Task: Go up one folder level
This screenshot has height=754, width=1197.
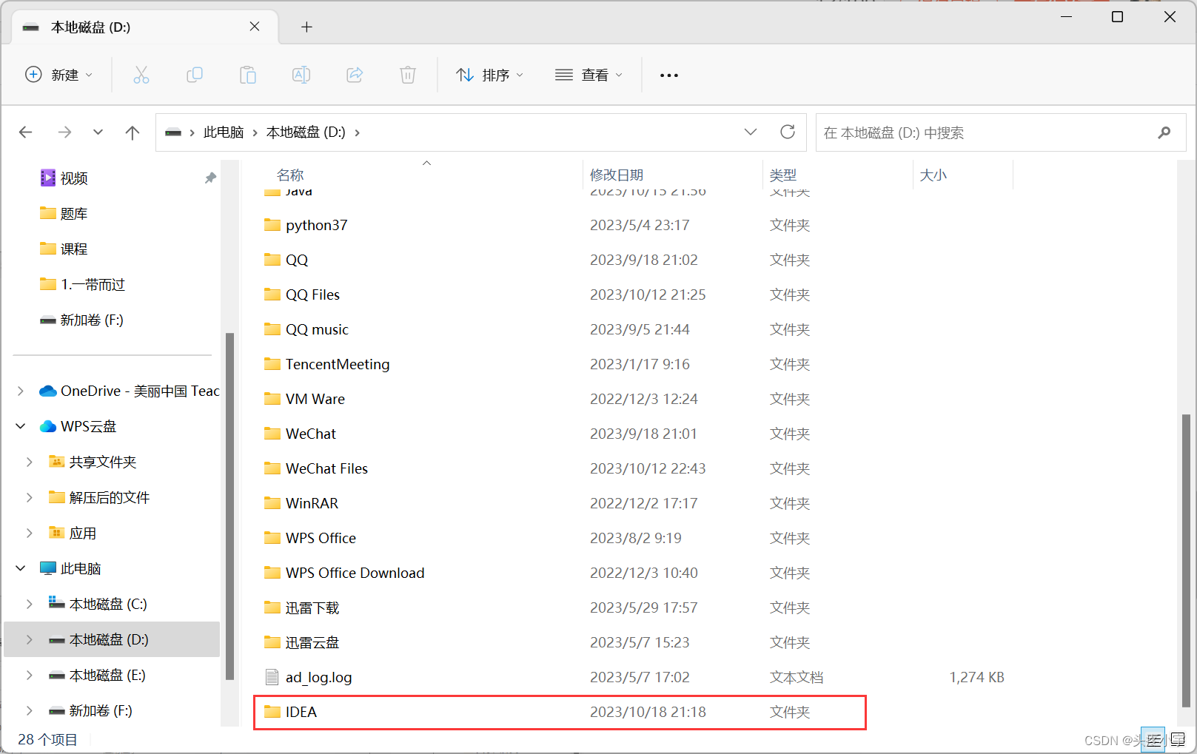Action: click(x=133, y=132)
